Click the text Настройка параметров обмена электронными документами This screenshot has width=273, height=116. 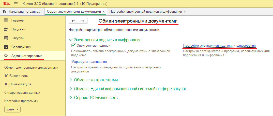[x=114, y=30]
